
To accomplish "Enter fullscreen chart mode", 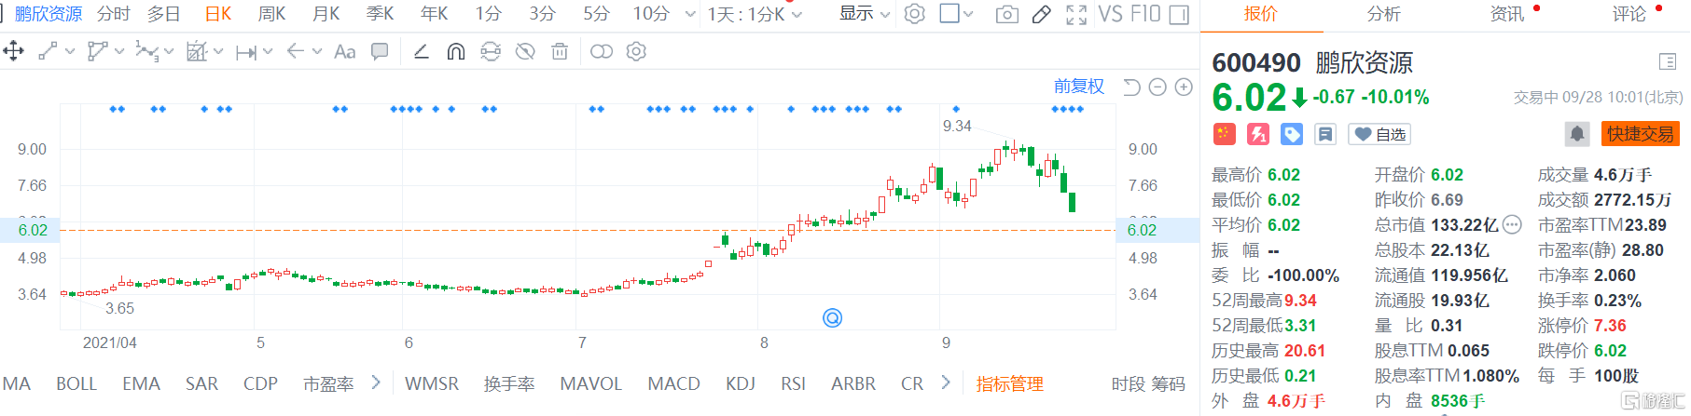I will (1076, 14).
